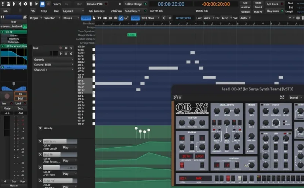
Task: Click the transport stop button
Action: (x=43, y=4)
